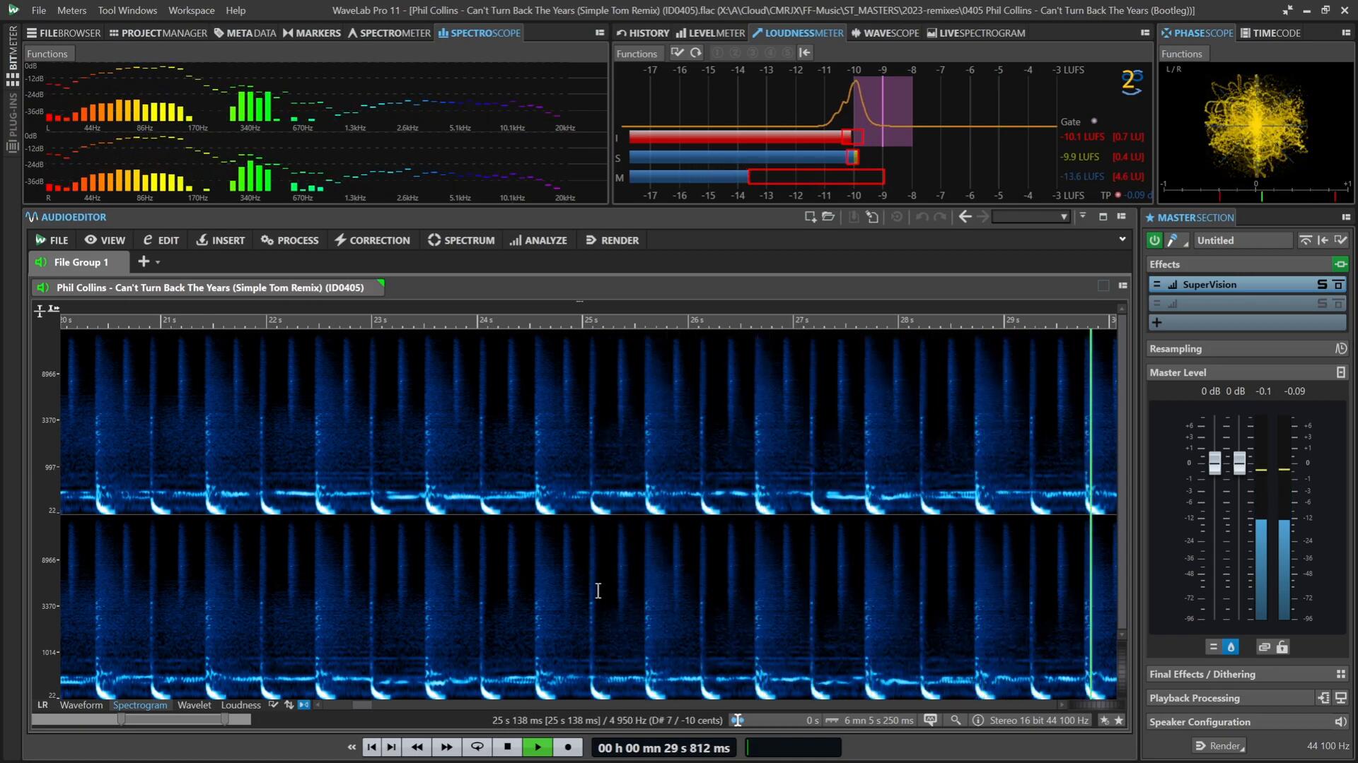
Task: Switch to the Waveform display tab
Action: tap(81, 705)
